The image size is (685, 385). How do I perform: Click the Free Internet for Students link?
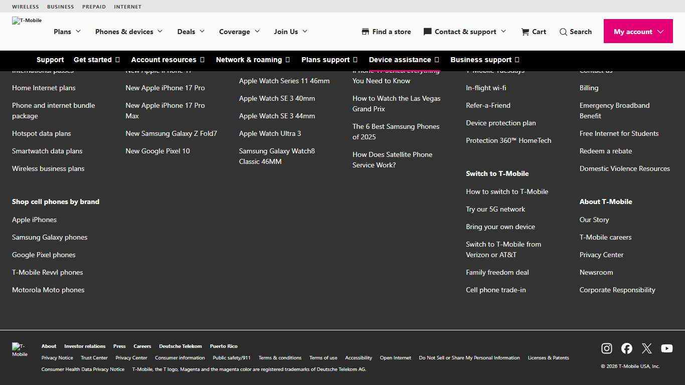619,133
